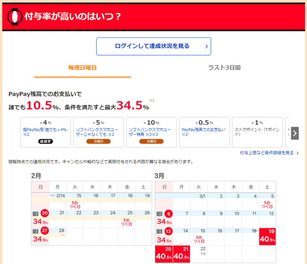The image size is (307, 264).
Task: Click the ストアポイント（Tポイント）card
Action: pos(257,132)
